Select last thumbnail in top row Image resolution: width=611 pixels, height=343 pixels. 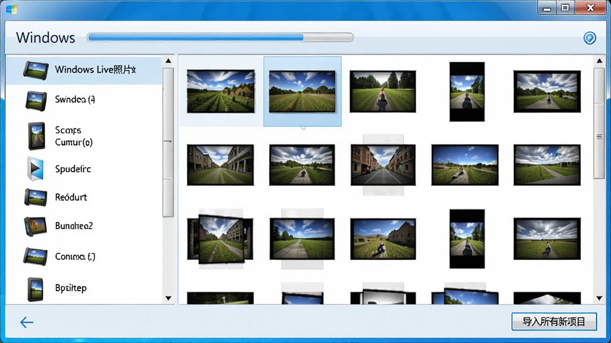[547, 91]
